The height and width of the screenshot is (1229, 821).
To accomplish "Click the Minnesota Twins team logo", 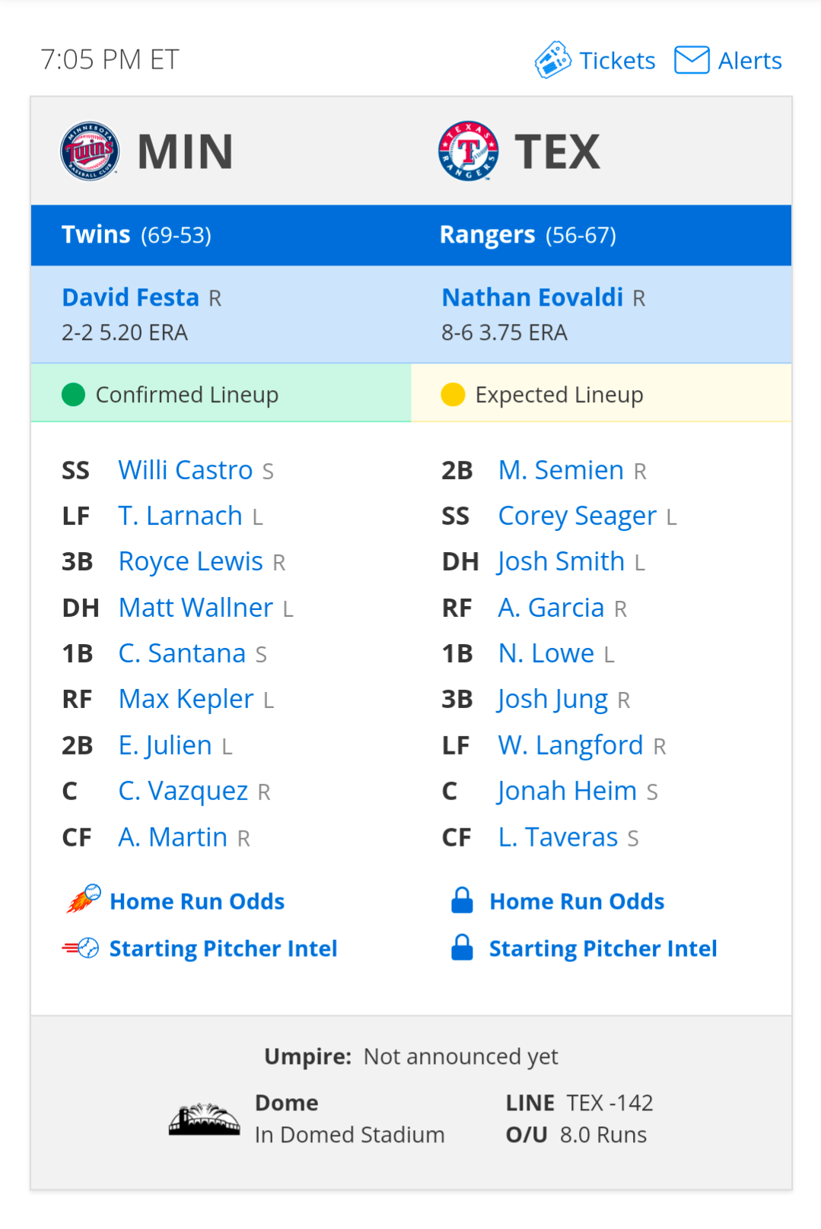I will (x=90, y=151).
